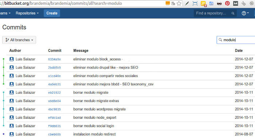
Task: Open commit hash 4bc9835
Action: (54, 109)
